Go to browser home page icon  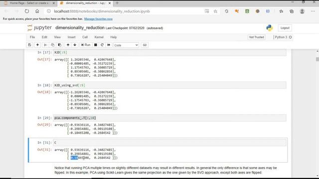click(37, 11)
